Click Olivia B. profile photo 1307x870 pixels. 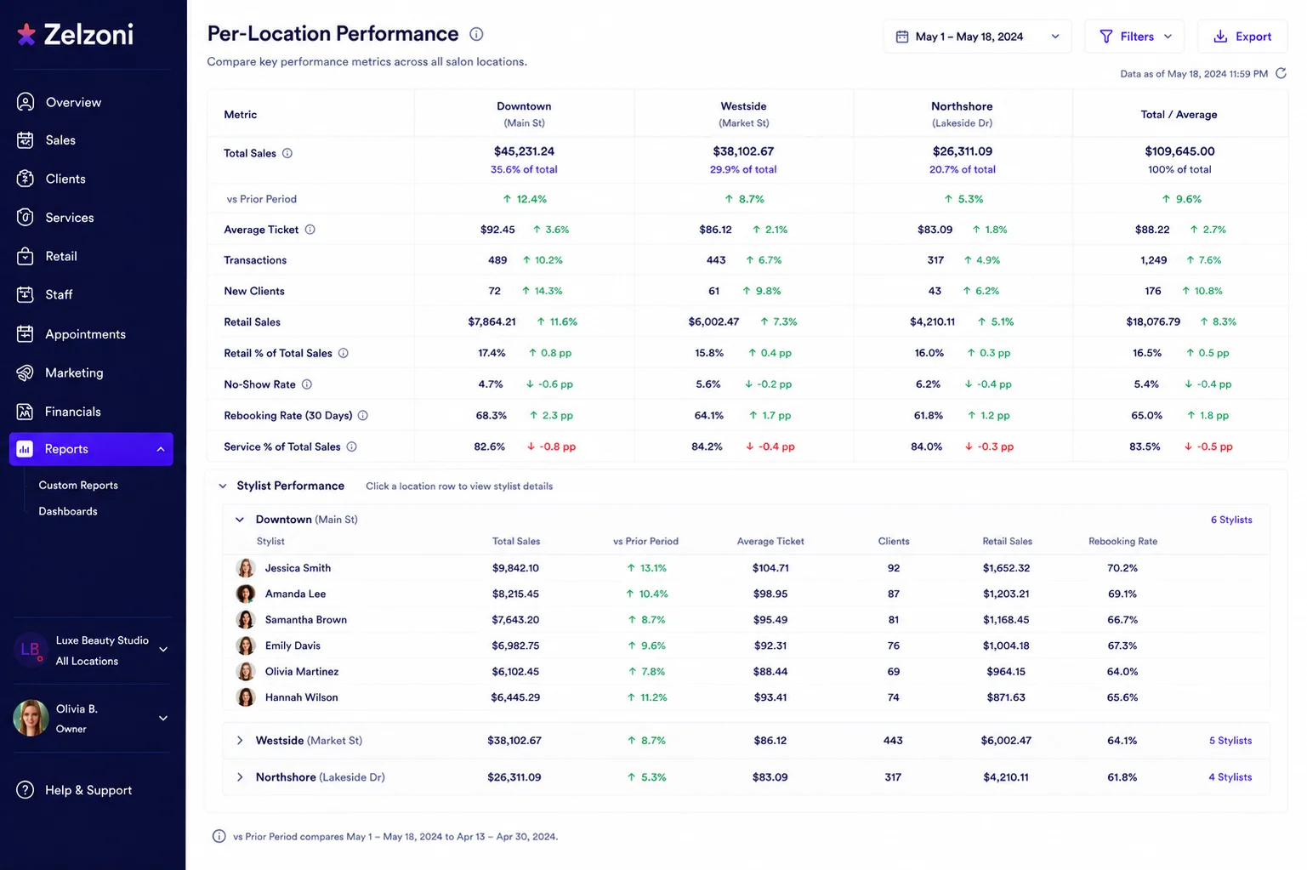pyautogui.click(x=31, y=718)
